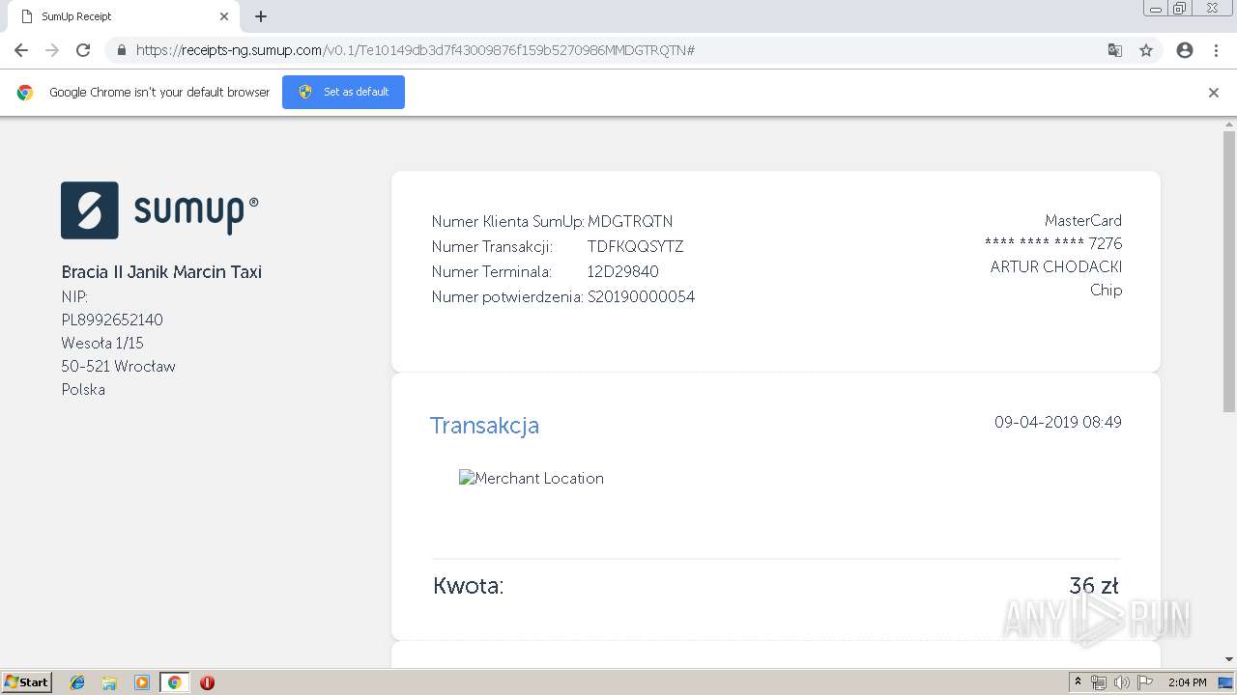Bookmark this page with star icon

pyautogui.click(x=1146, y=50)
